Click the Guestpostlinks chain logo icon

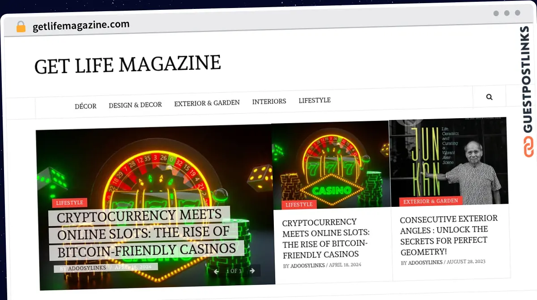click(x=528, y=147)
